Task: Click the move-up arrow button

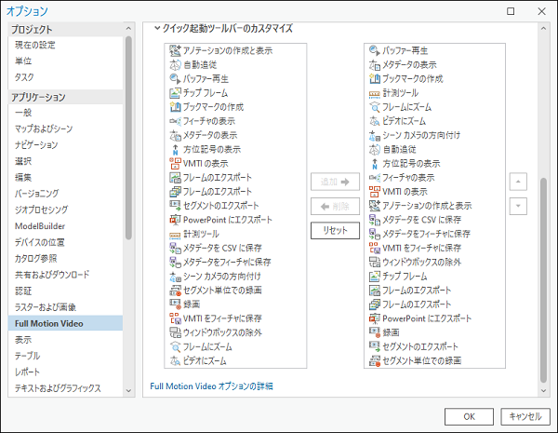Action: point(518,182)
